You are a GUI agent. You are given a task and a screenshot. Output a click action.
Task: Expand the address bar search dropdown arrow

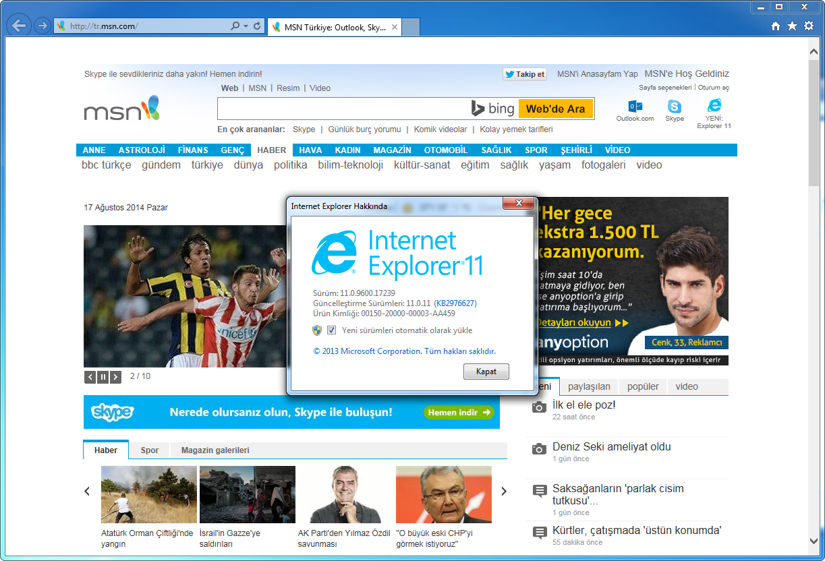coord(245,26)
